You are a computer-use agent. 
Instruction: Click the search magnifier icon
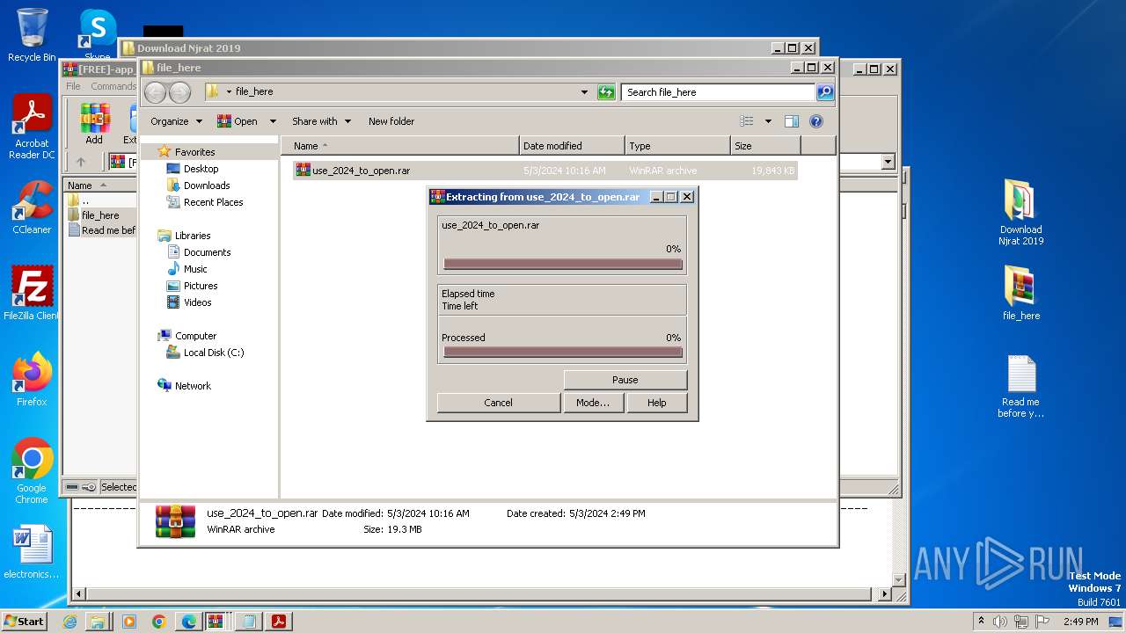coord(825,92)
